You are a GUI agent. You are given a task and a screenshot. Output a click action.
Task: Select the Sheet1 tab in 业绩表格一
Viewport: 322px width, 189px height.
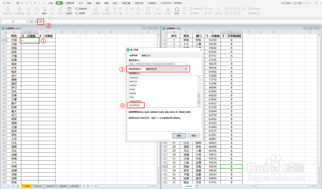pos(189,186)
